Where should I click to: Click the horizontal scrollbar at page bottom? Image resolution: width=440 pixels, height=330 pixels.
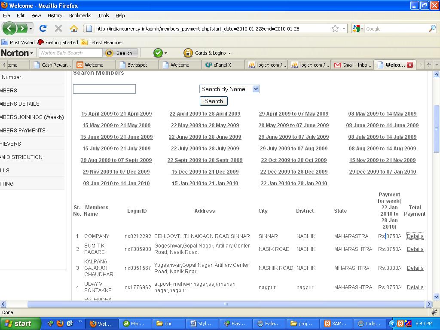(226, 304)
